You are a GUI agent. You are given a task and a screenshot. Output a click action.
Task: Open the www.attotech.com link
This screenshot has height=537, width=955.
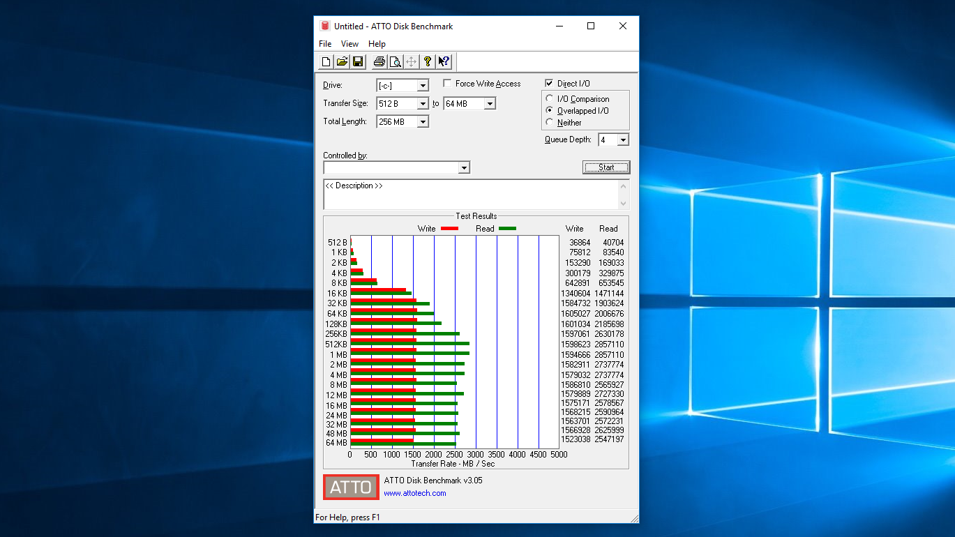[x=415, y=493]
